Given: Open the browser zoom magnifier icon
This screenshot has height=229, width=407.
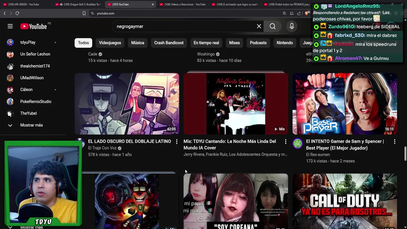Looking at the screenshot, I should click(284, 13).
